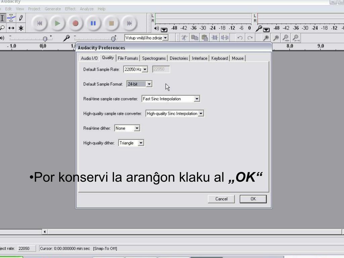Select the Selection (I-beam) tool

coord(2,18)
